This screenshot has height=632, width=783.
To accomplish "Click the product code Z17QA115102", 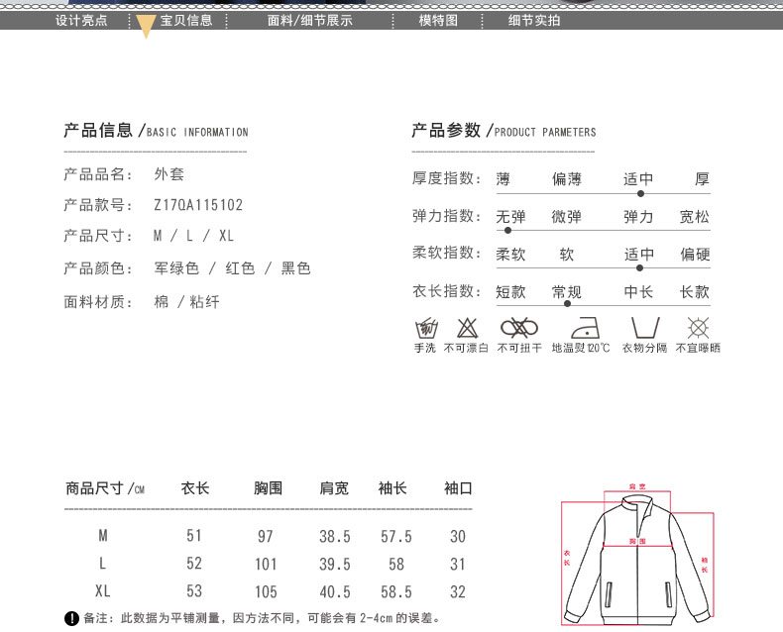I will (198, 206).
